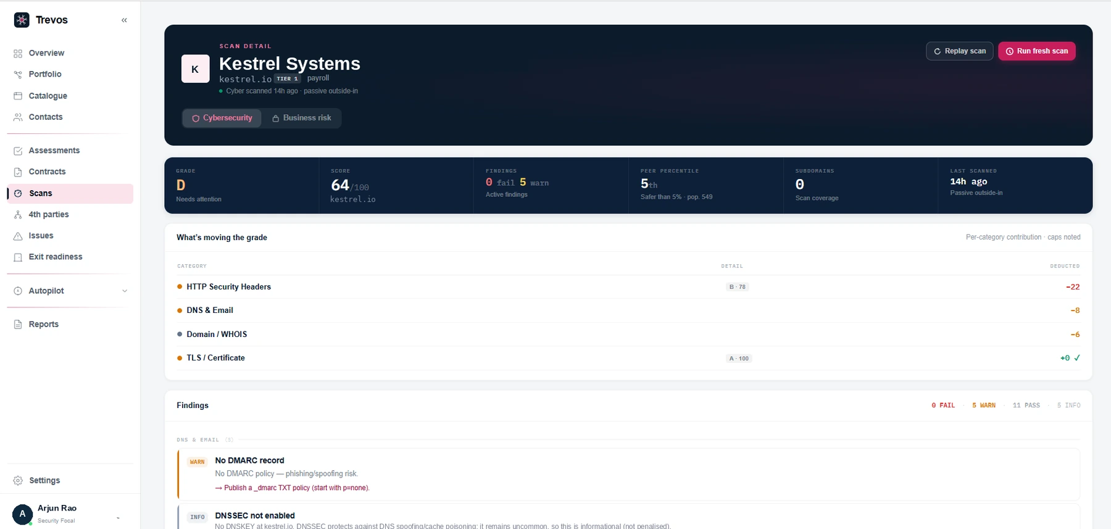Click the Kestrel Systems K avatar
Viewport: 1111px width, 529px height.
coord(195,69)
